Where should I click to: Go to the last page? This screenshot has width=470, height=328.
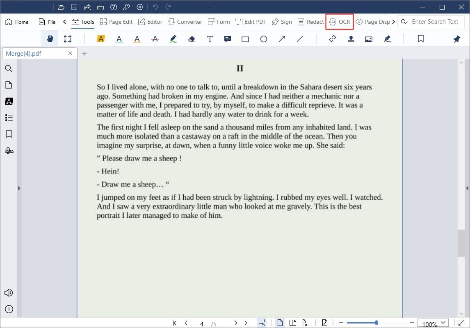click(x=246, y=323)
